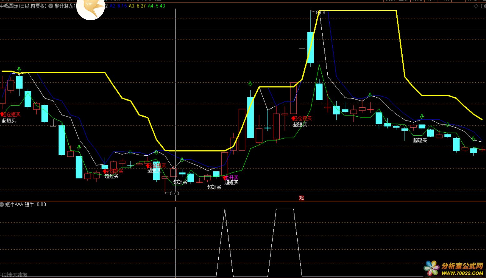Click the 短牛: 0.00 value readout
486x278 pixels.
(x=35, y=205)
